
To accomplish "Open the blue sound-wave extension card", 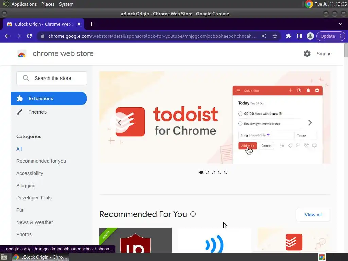I will (x=215, y=240).
